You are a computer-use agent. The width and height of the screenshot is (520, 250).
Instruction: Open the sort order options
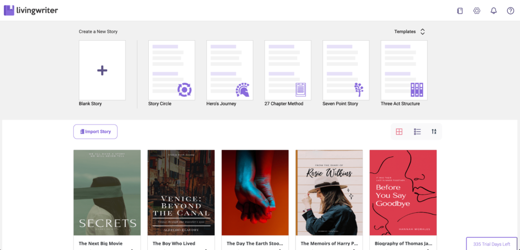[x=434, y=132]
